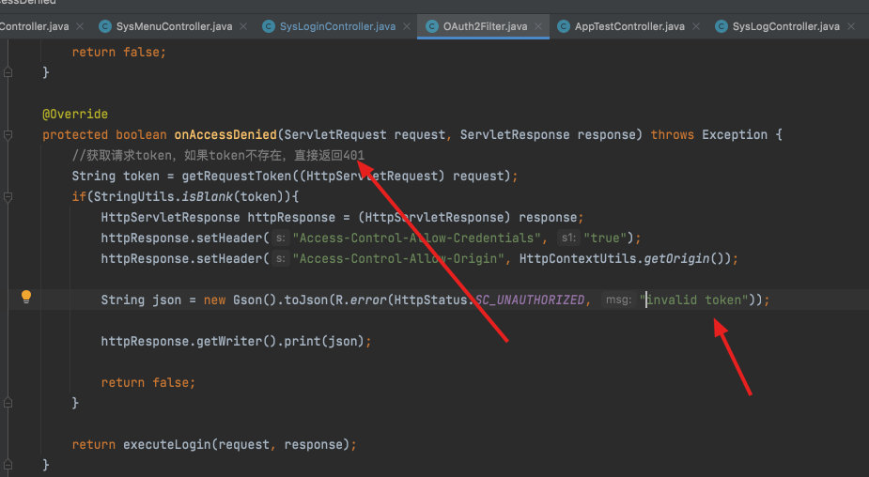Click the fold end marker after first return false
This screenshot has height=477, width=869.
click(8, 72)
